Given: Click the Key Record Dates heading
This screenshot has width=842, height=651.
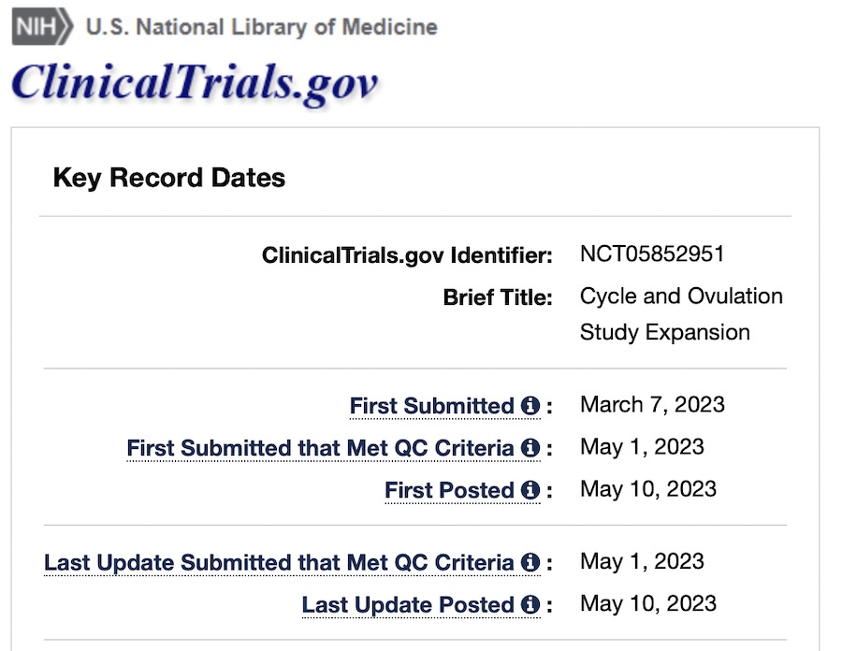Looking at the screenshot, I should tap(169, 178).
